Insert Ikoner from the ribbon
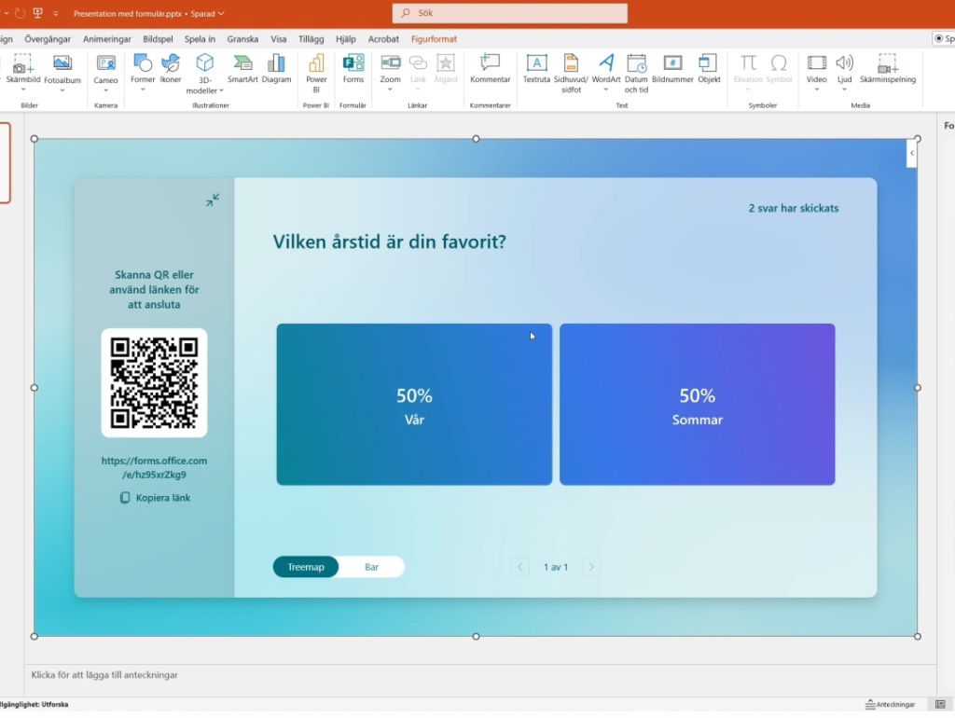 click(x=171, y=68)
